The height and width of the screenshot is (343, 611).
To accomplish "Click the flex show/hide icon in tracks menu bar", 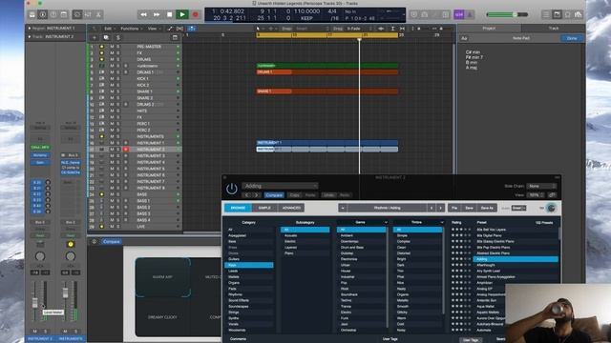I will [x=179, y=29].
